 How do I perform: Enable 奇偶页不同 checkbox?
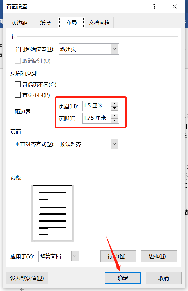tap(18, 85)
